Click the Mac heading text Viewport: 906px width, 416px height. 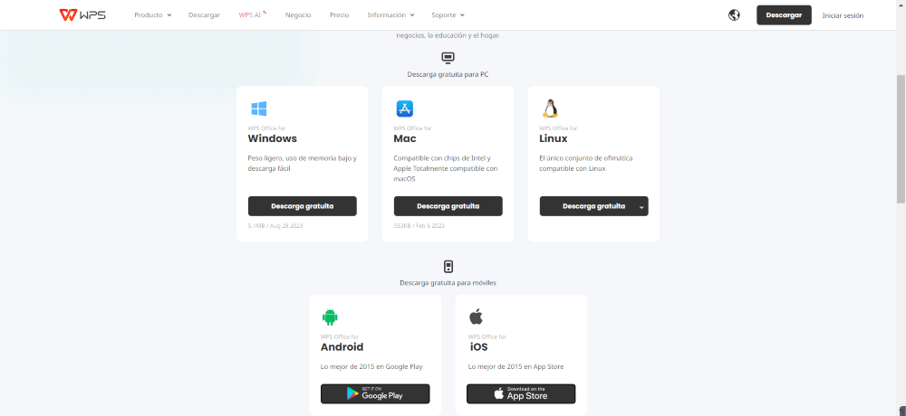click(405, 138)
